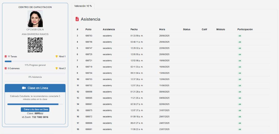The image size is (279, 134).
Task: Click the Fecha column header
Action: [x=134, y=29]
